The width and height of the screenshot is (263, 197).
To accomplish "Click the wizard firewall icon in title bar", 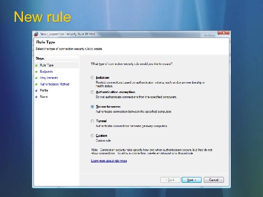I will click(x=36, y=34).
